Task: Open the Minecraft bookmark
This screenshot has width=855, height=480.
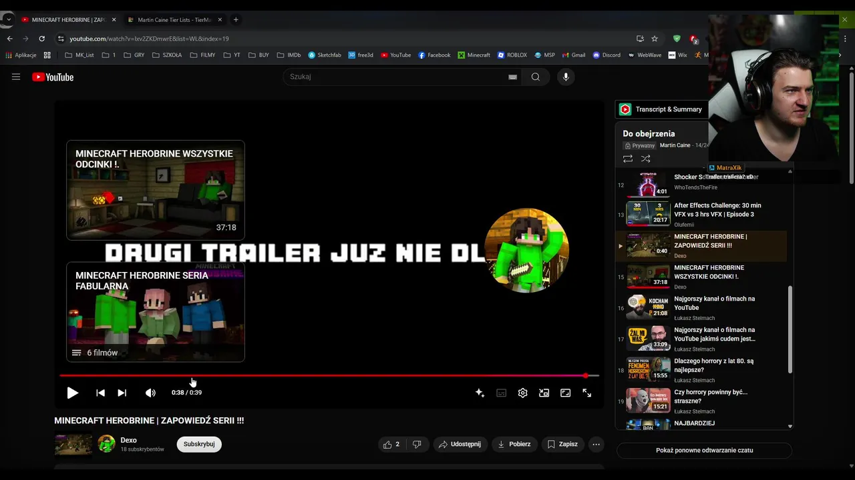Action: tap(474, 55)
